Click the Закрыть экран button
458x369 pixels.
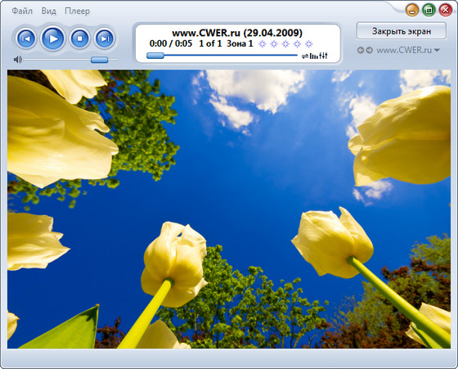(402, 31)
